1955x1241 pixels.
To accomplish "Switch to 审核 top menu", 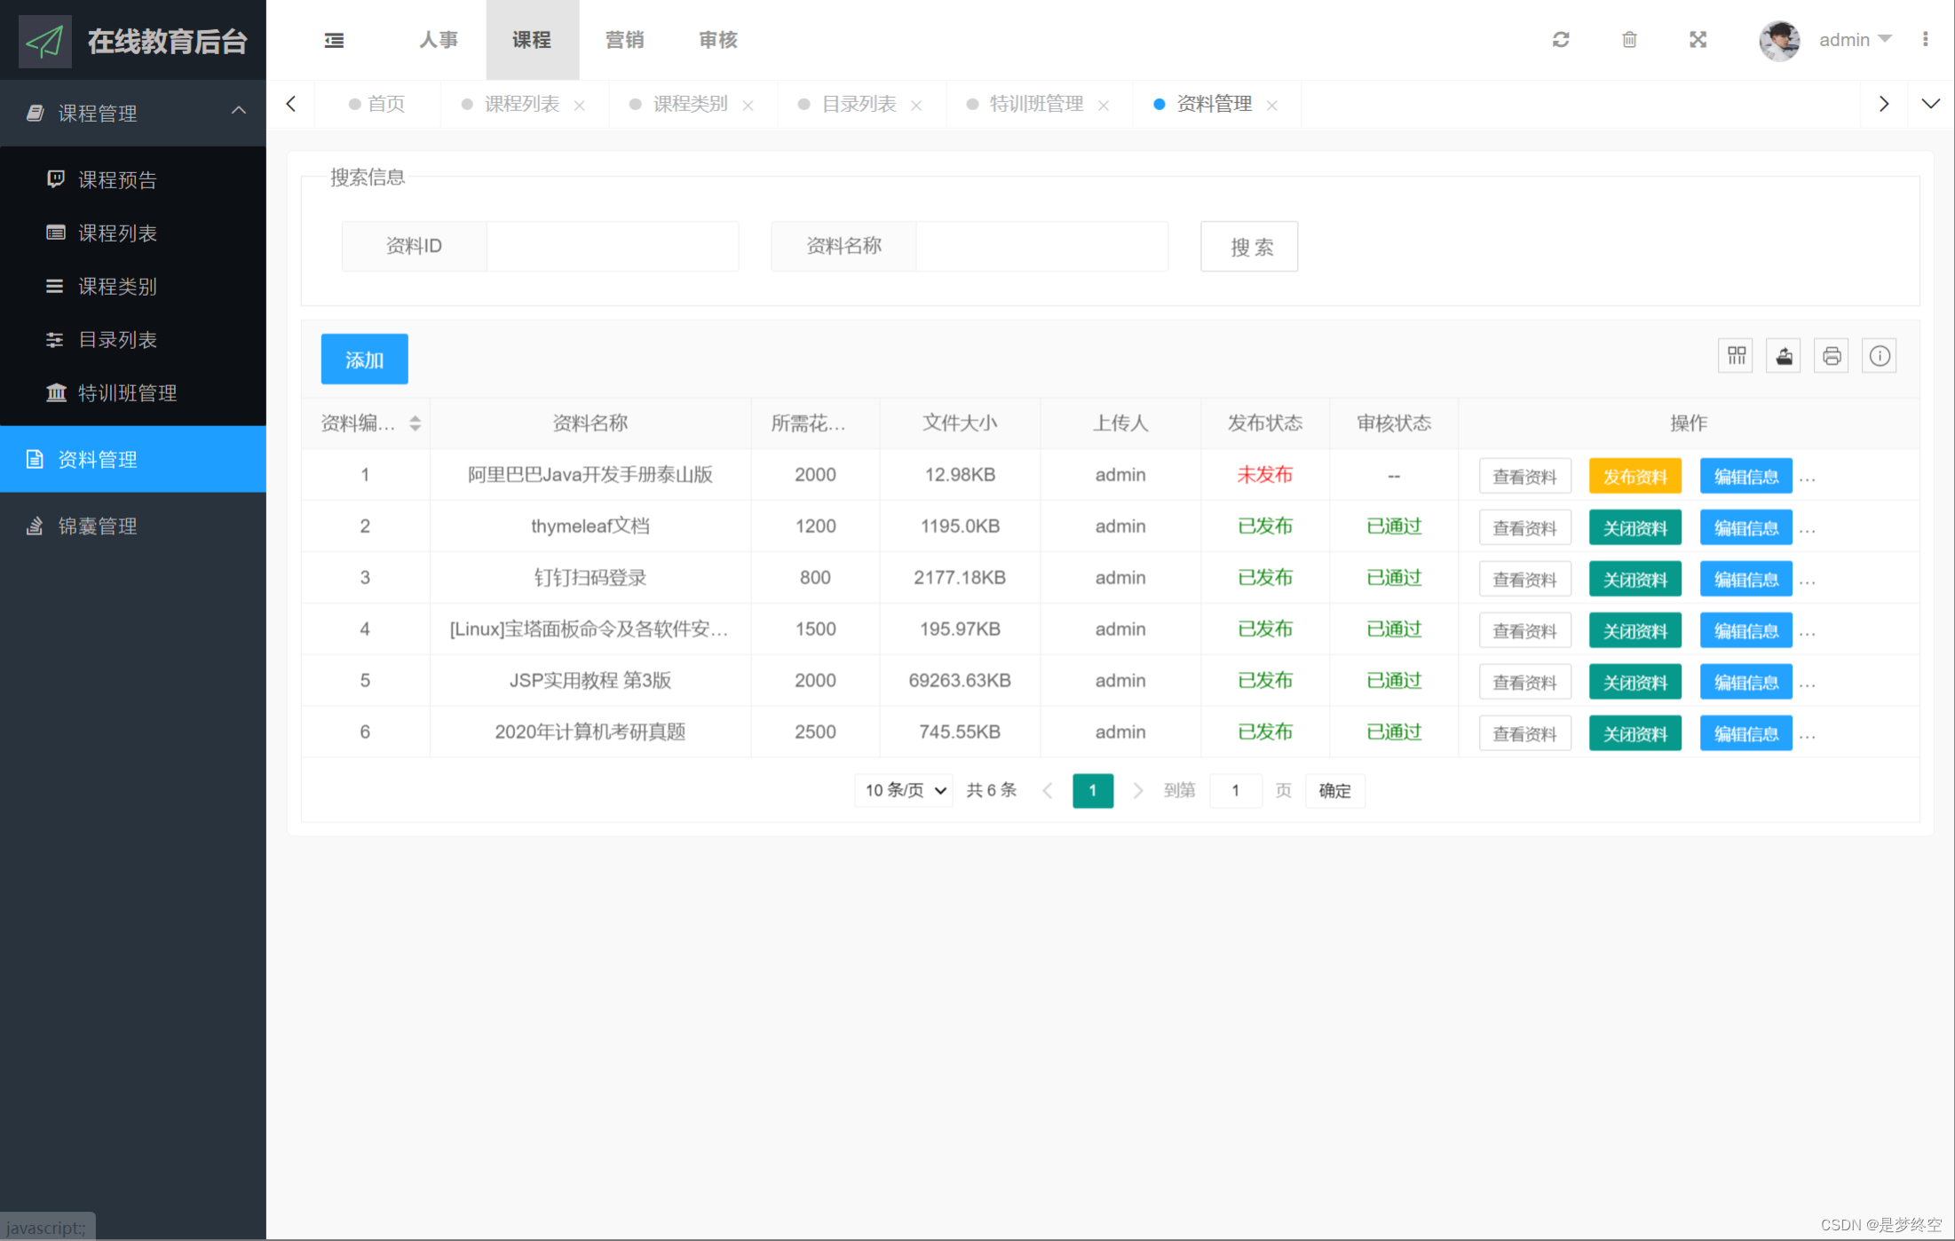I will (x=718, y=40).
